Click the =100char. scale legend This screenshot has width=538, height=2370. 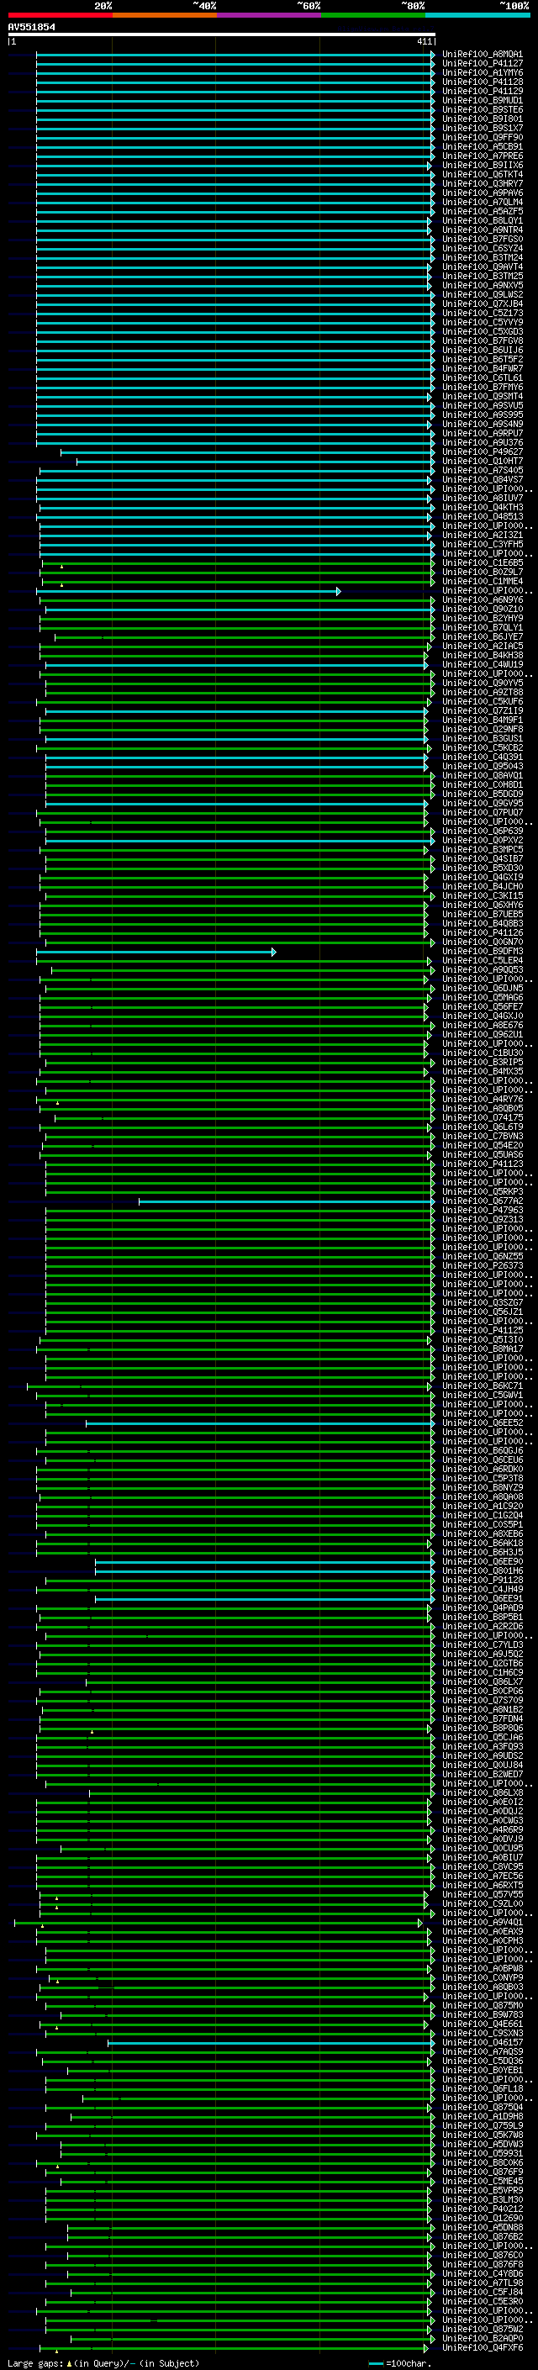coord(399,2362)
